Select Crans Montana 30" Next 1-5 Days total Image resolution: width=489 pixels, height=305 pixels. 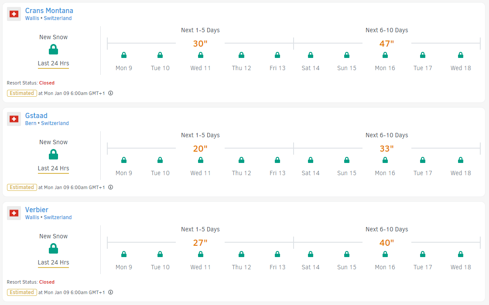tap(200, 44)
